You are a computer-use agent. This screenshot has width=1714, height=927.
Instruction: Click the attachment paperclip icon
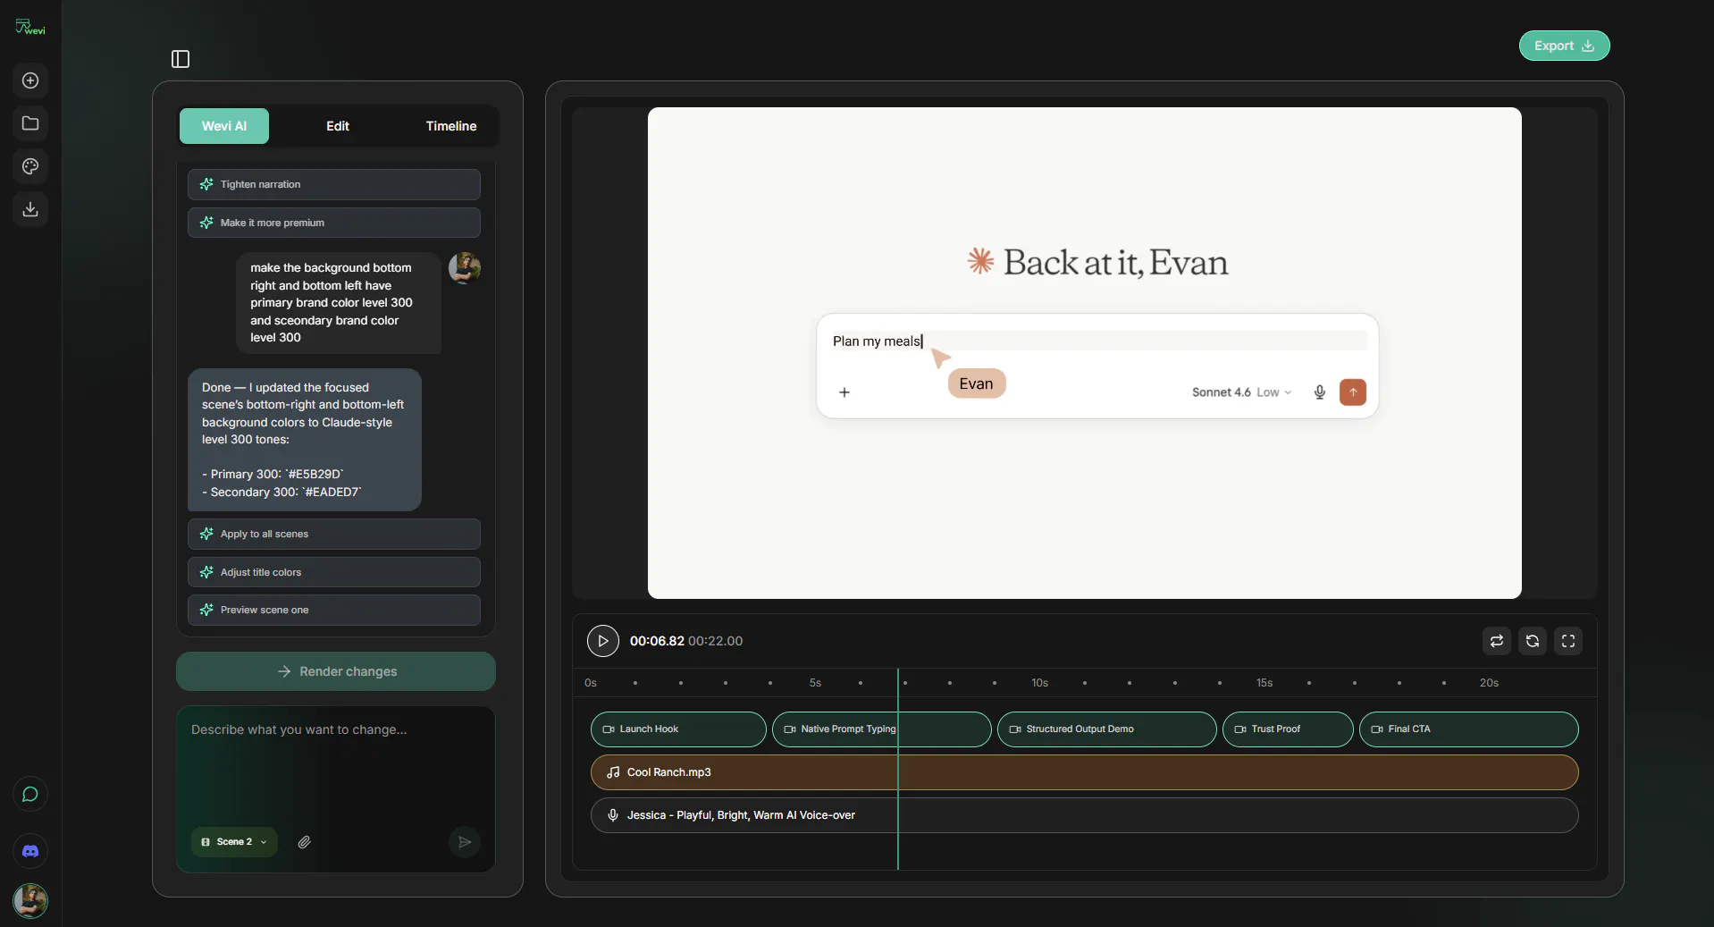[x=305, y=842]
